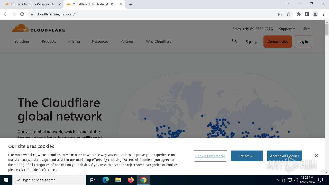Open Task View on the taskbar

93,180
